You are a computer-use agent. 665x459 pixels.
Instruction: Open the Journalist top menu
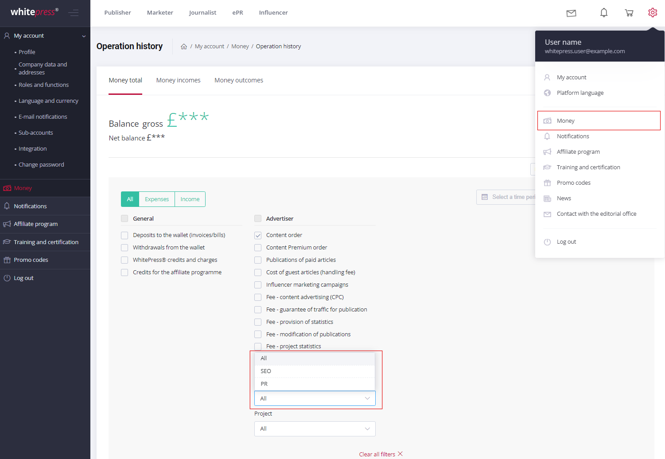click(202, 13)
